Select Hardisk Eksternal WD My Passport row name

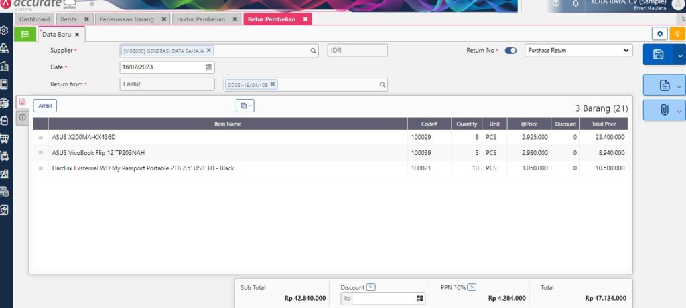(x=143, y=168)
